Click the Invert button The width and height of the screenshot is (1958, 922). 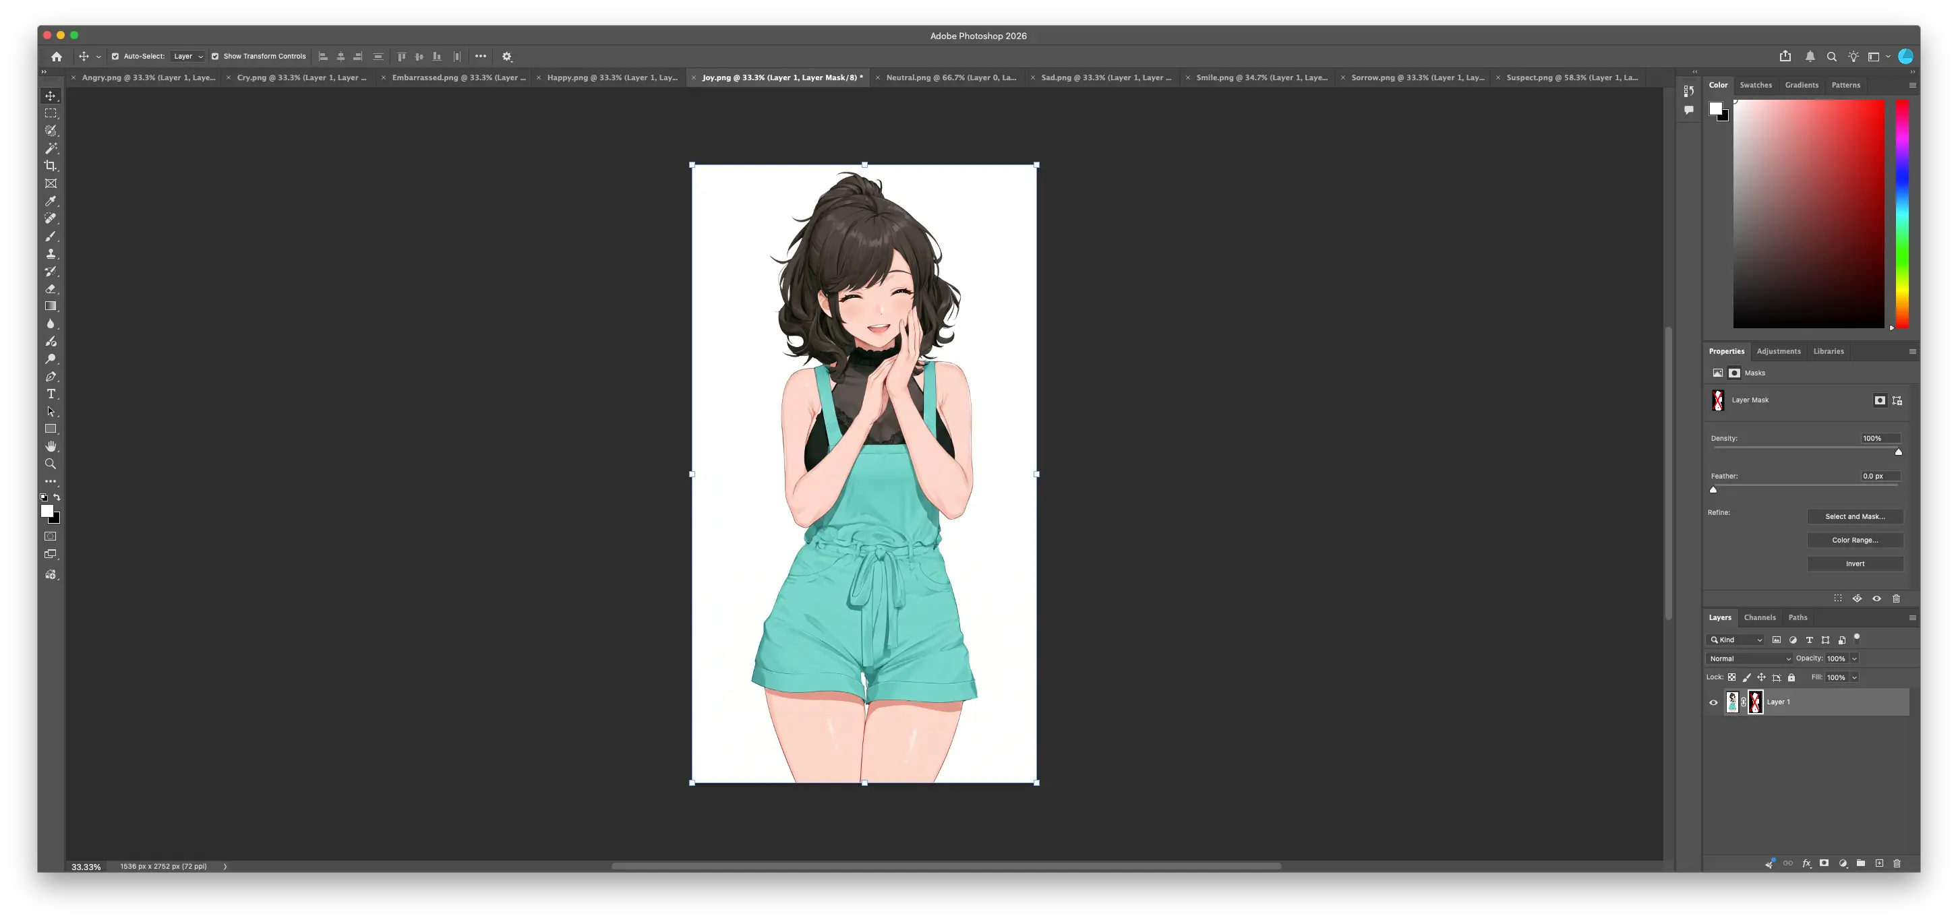(x=1855, y=563)
